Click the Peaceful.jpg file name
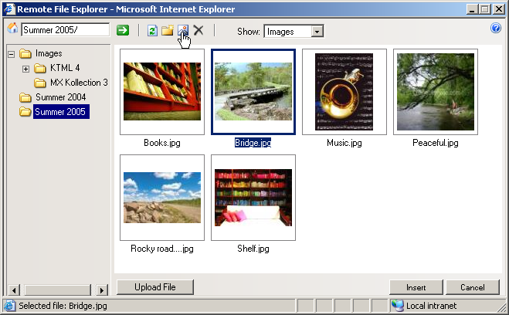Screen dimensions: 509x315 (x=436, y=143)
